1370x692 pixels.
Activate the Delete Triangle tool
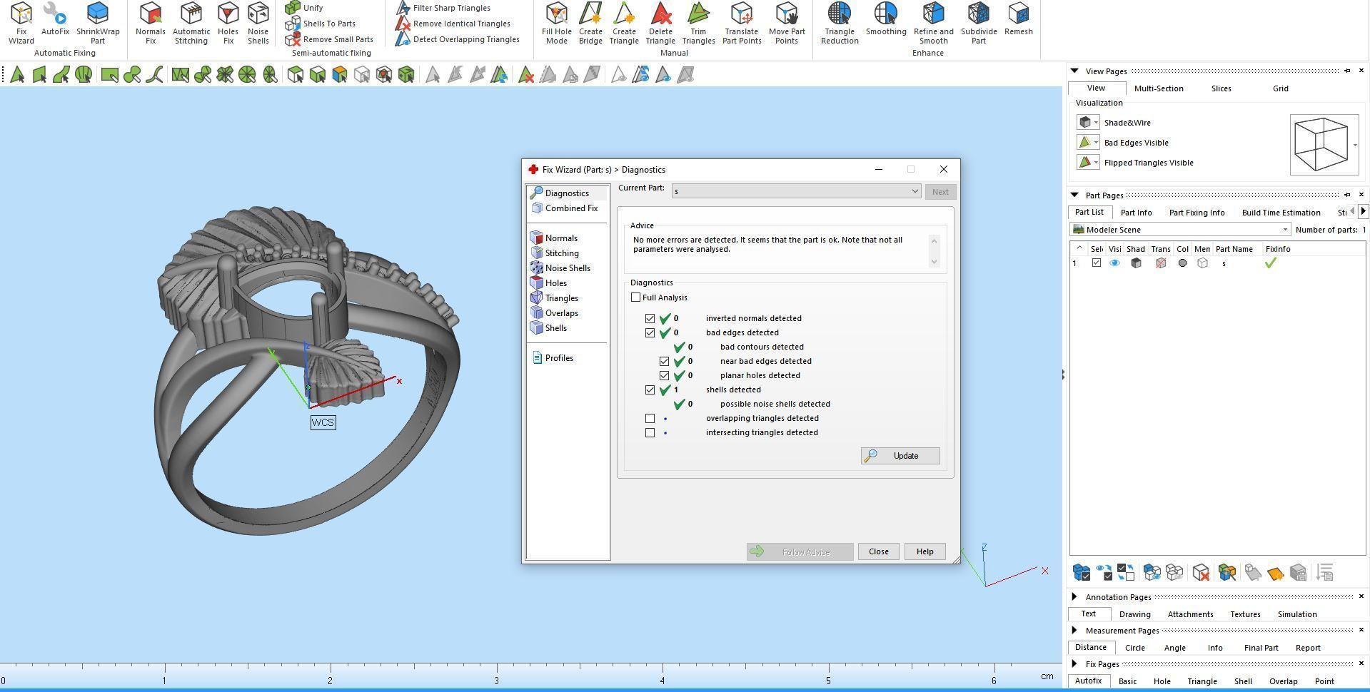click(x=660, y=23)
